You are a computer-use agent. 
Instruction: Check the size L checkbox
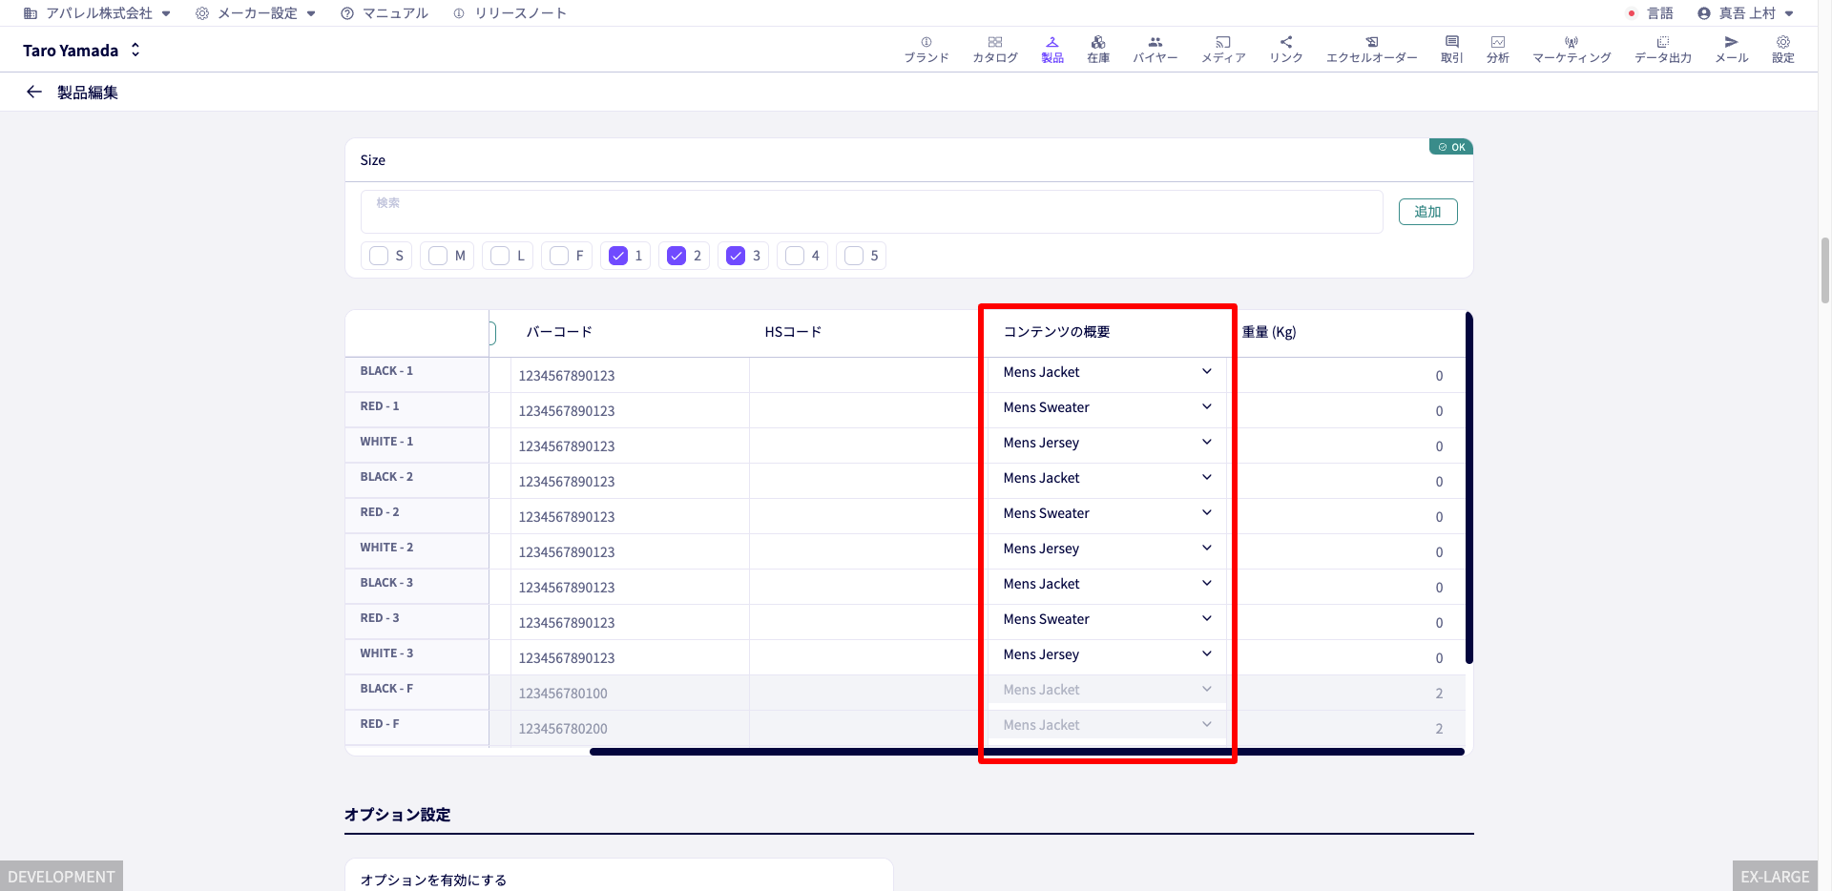pos(500,256)
